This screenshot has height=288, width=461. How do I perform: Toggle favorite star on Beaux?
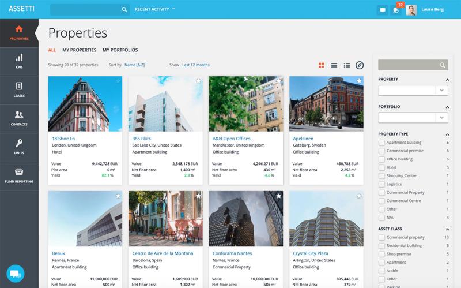(x=118, y=196)
